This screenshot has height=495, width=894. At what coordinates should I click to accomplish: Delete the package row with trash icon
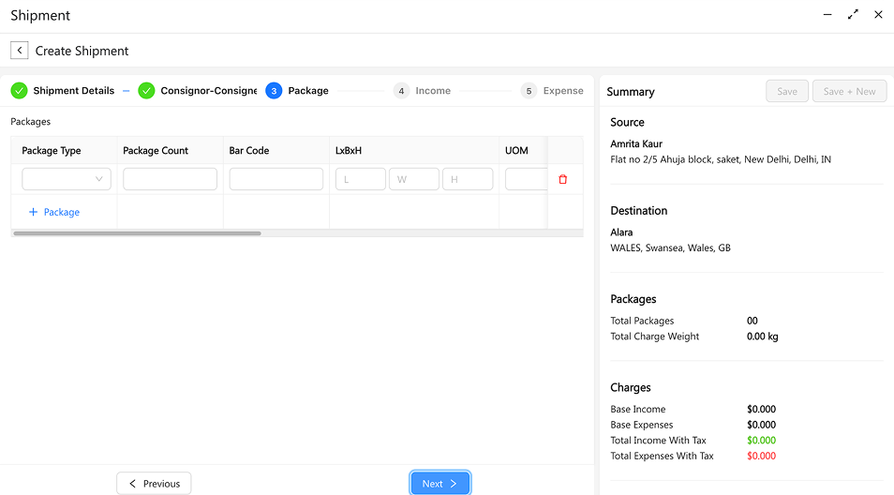coord(562,179)
